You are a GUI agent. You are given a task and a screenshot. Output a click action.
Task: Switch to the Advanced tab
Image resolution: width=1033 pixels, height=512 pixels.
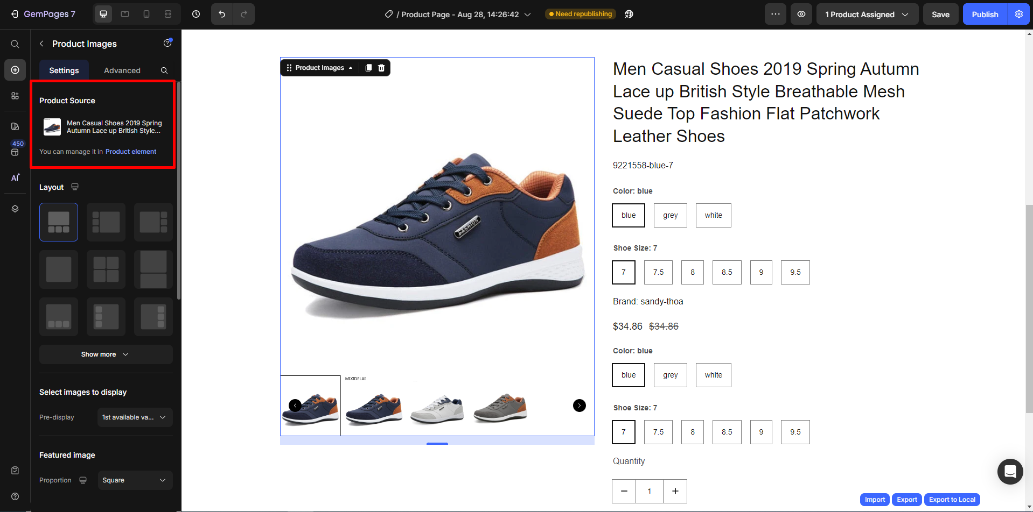[x=122, y=70]
